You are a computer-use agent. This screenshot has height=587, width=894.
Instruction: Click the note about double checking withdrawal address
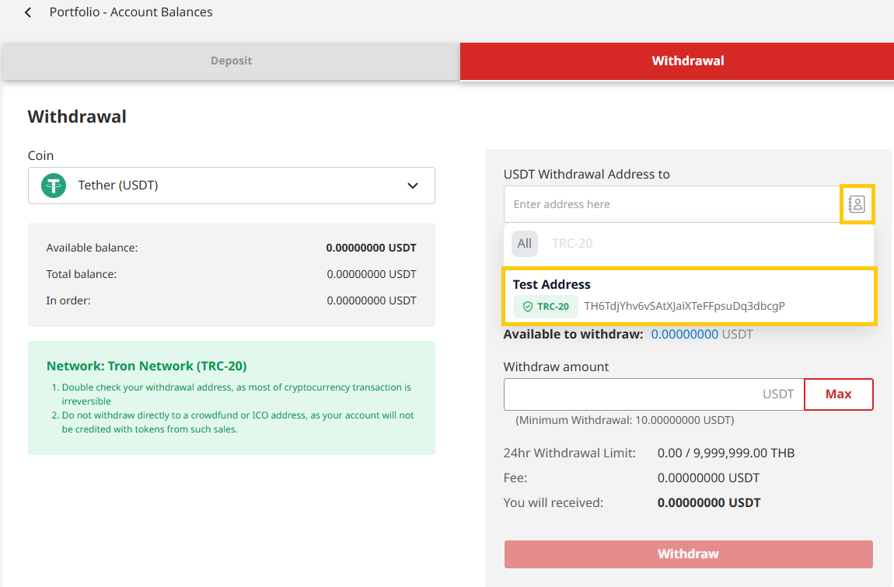click(x=236, y=394)
